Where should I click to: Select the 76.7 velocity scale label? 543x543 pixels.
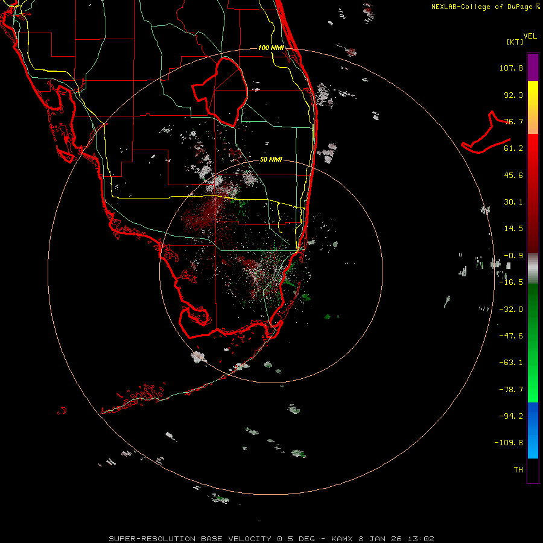coord(513,121)
